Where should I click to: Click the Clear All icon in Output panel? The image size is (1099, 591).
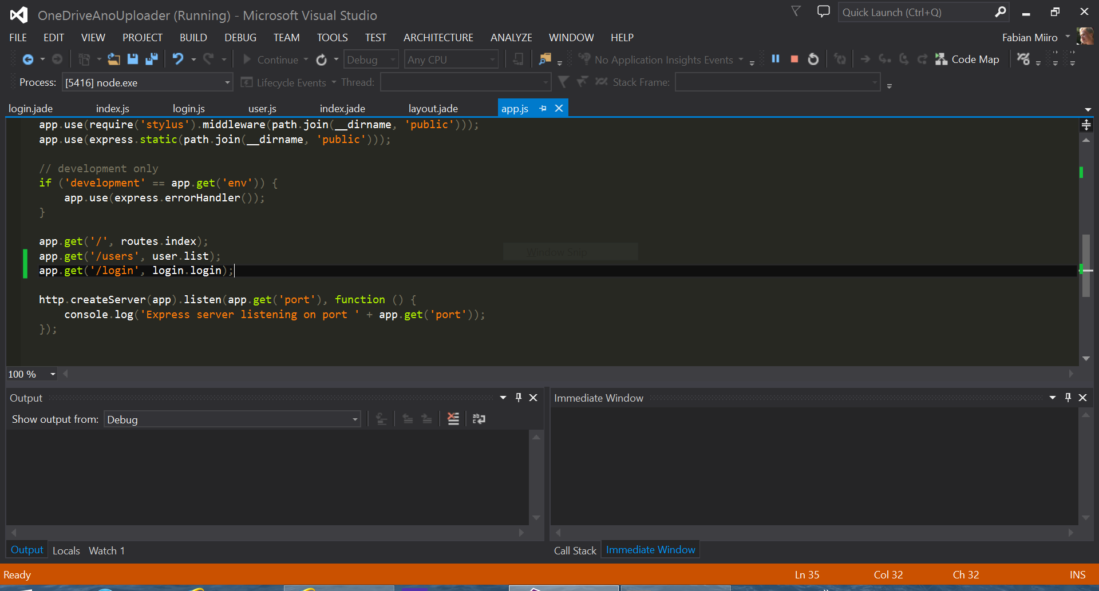tap(453, 419)
